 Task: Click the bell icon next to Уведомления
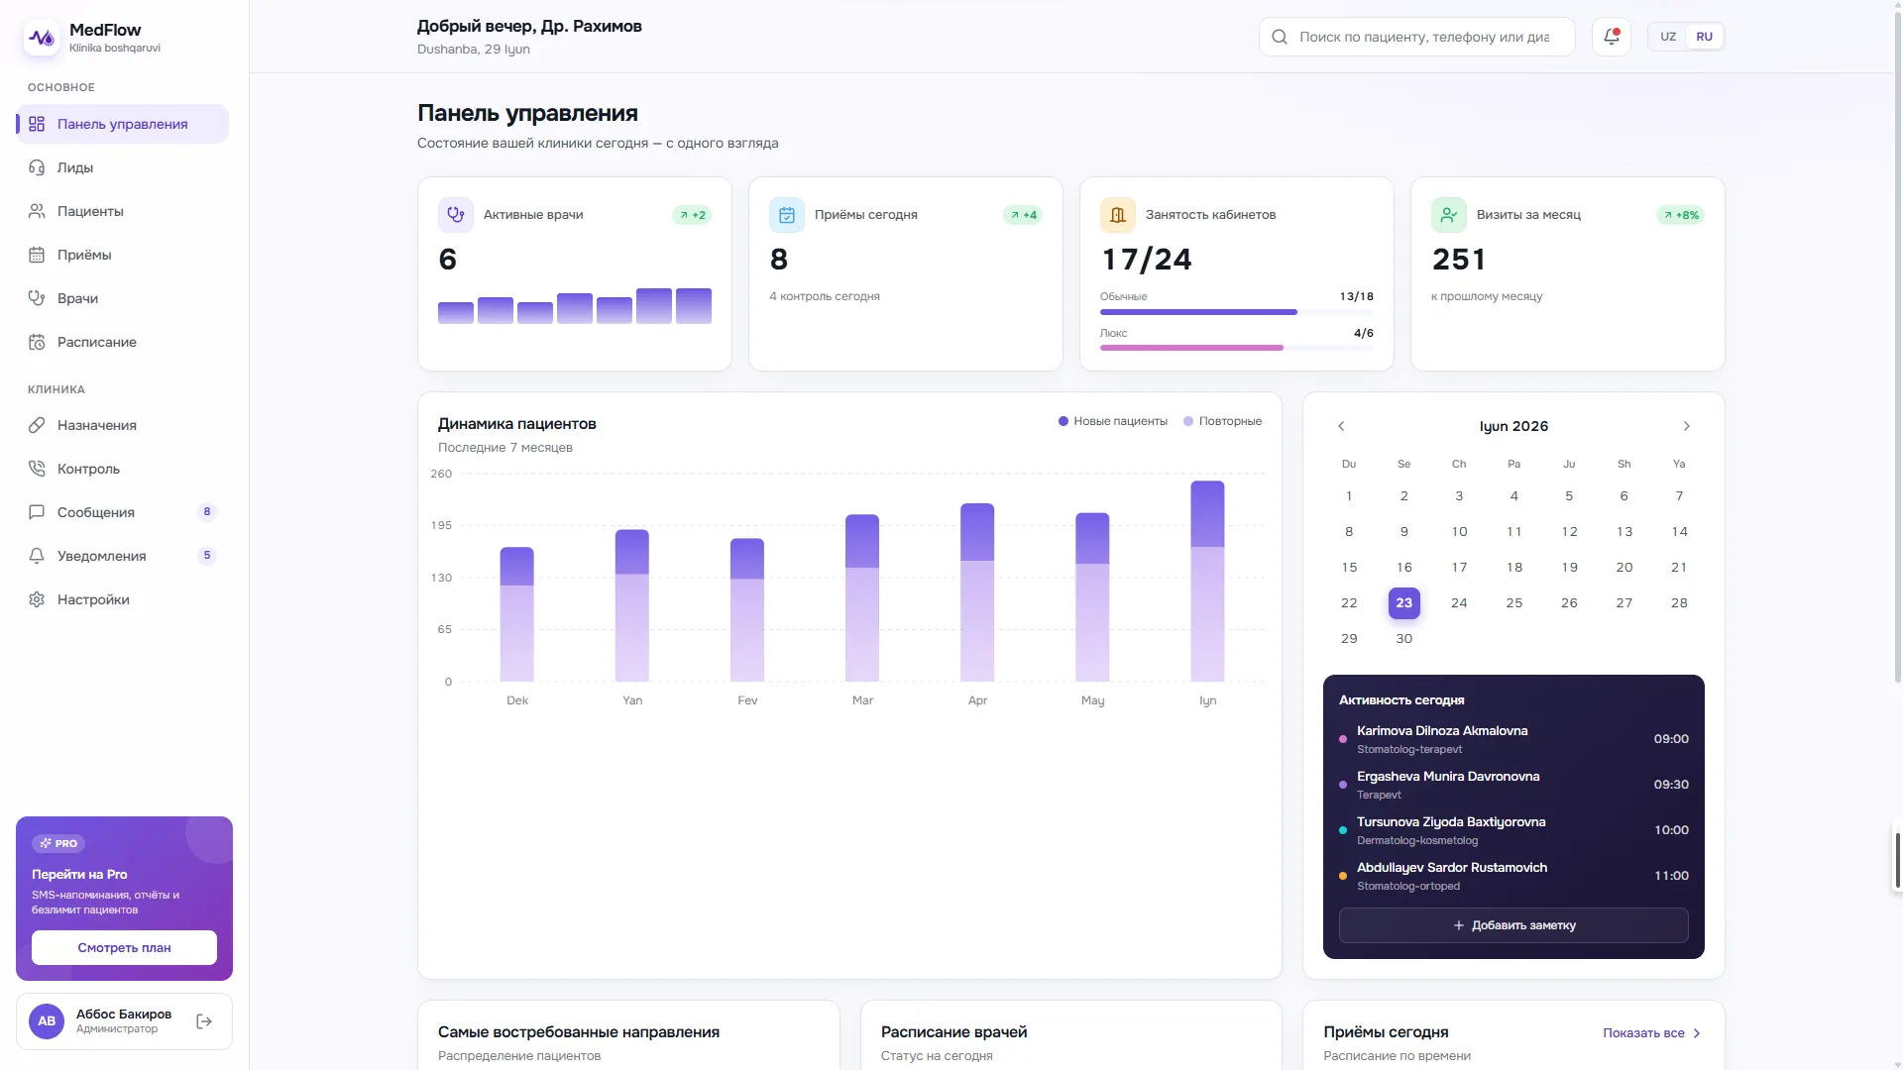(x=37, y=556)
